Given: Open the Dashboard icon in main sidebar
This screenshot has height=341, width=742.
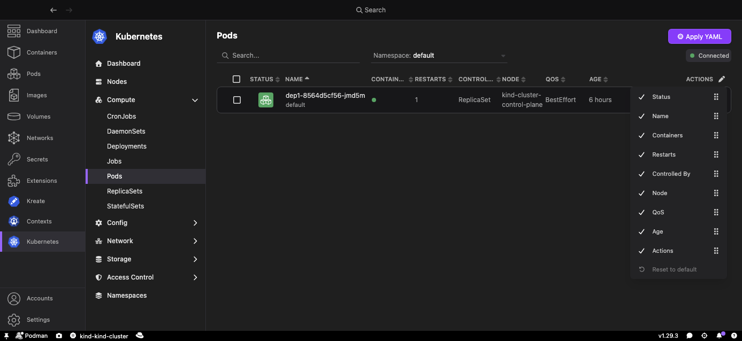Looking at the screenshot, I should click(14, 31).
